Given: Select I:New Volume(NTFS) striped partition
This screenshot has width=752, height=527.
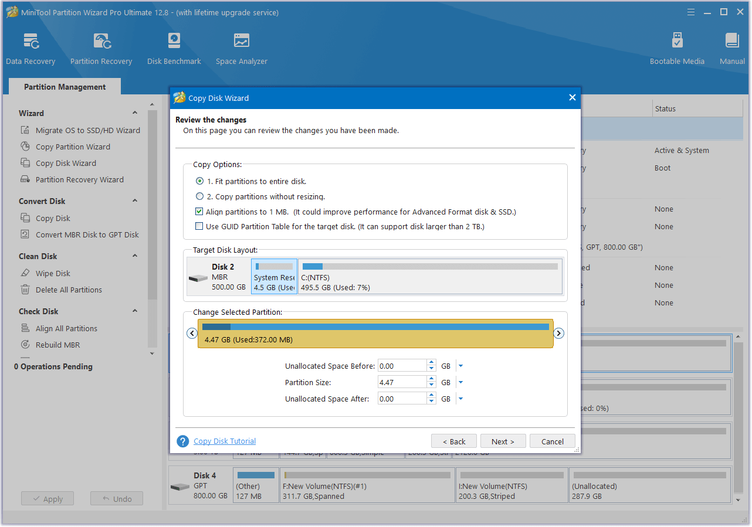Looking at the screenshot, I should (512, 485).
